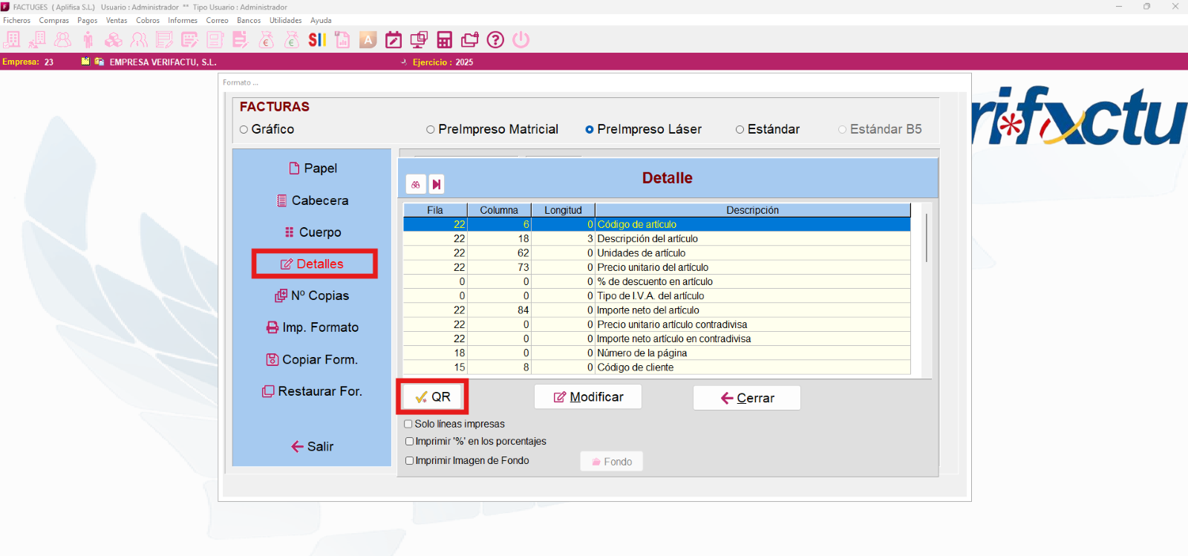The image size is (1188, 556).
Task: Click the Fondo button
Action: point(612,462)
